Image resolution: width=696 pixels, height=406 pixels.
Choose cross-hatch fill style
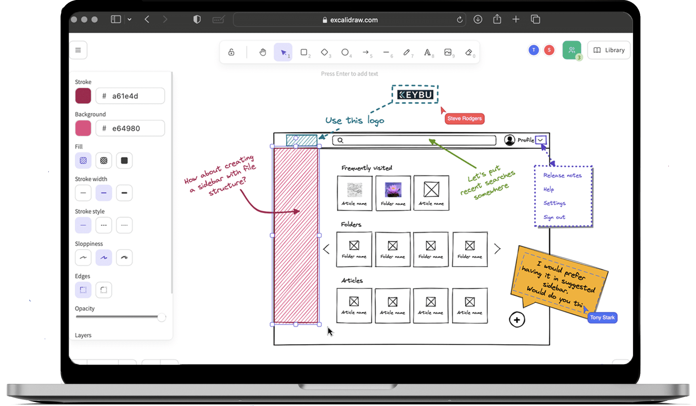tap(104, 160)
